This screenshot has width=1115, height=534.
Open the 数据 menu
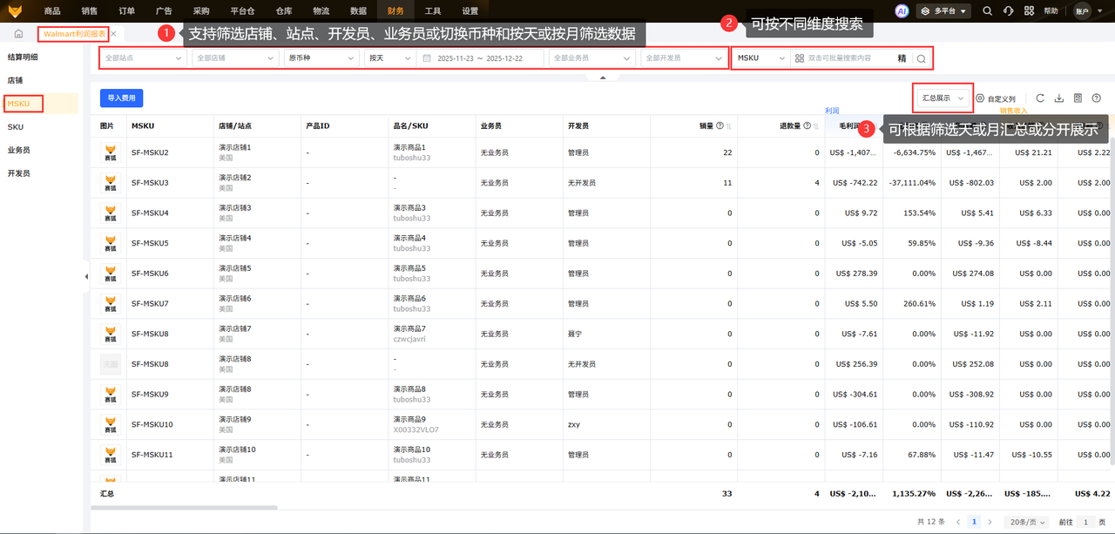(358, 11)
